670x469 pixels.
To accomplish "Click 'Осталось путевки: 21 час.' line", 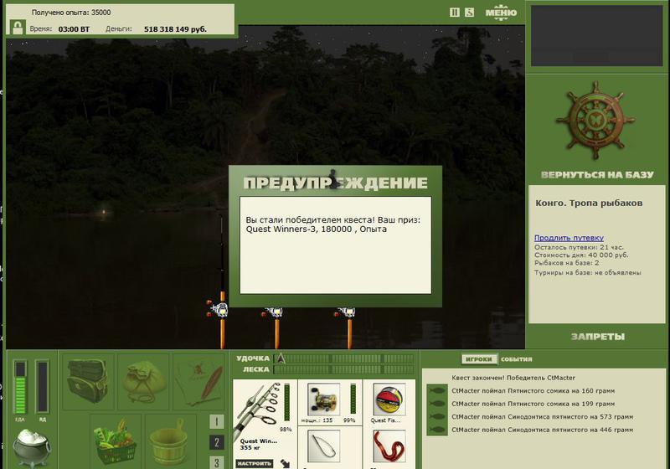I will pyautogui.click(x=579, y=247).
